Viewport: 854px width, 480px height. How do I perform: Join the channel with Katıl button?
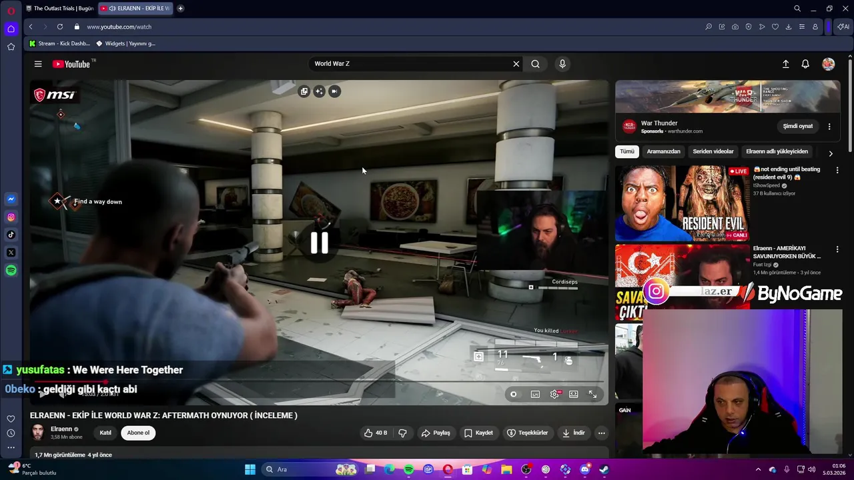tap(105, 433)
